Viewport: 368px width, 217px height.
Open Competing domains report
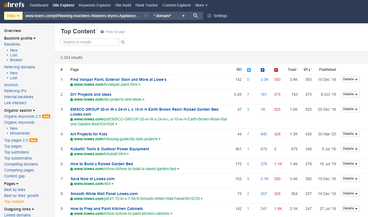(x=21, y=164)
